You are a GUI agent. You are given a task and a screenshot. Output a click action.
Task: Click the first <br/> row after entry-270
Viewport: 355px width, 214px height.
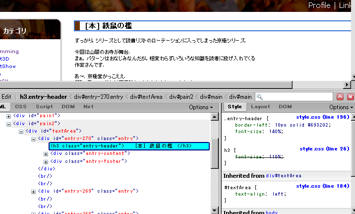(45, 176)
